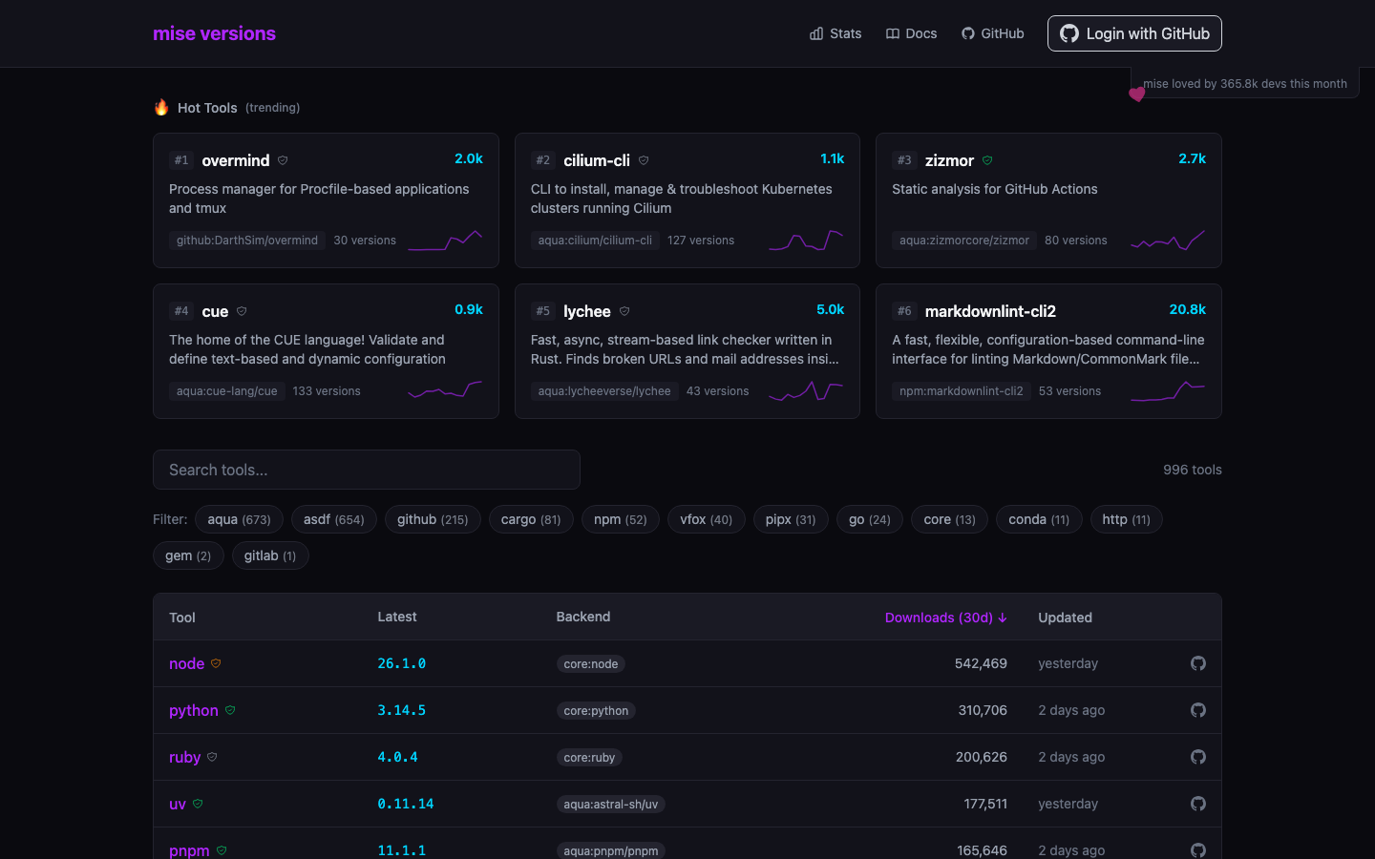Click the lychee trend sparkline
Image resolution: width=1375 pixels, height=859 pixels.
click(806, 390)
